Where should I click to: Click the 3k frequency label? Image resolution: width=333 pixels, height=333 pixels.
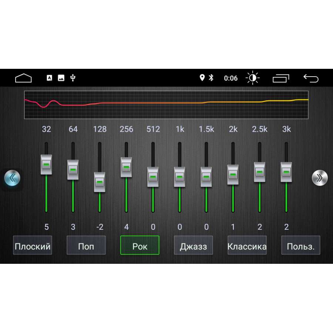pos(286,129)
